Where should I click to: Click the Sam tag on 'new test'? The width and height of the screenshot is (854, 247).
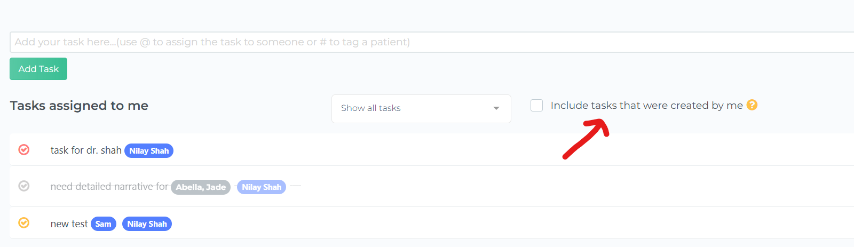[x=104, y=224]
